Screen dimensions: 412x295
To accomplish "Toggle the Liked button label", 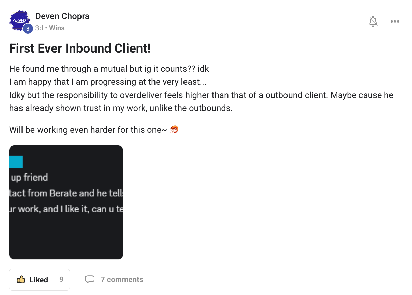I will coord(39,280).
